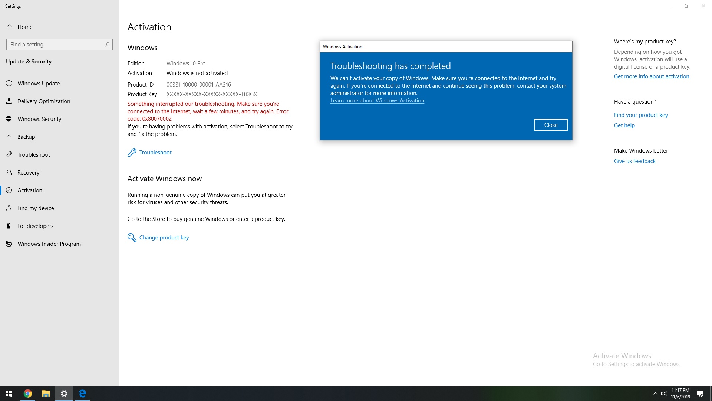Screen dimensions: 712x401
Task: Click Windows 10 Pro edition text
Action: pyautogui.click(x=186, y=63)
